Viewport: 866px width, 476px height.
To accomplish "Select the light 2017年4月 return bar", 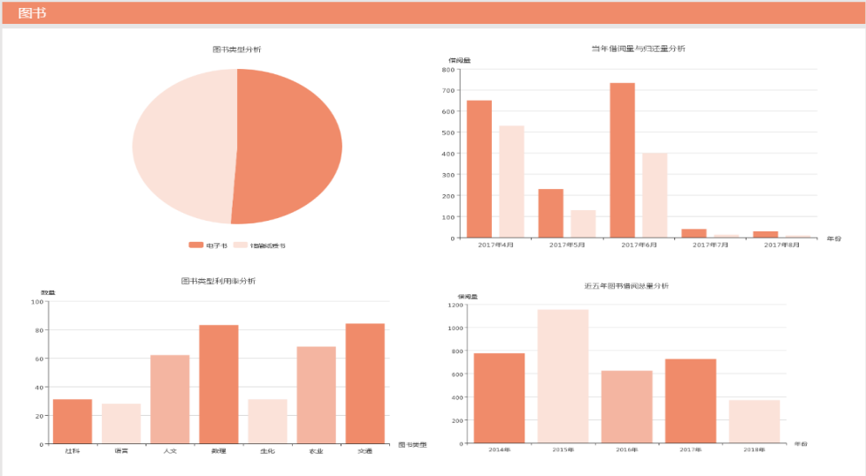I will pos(511,181).
